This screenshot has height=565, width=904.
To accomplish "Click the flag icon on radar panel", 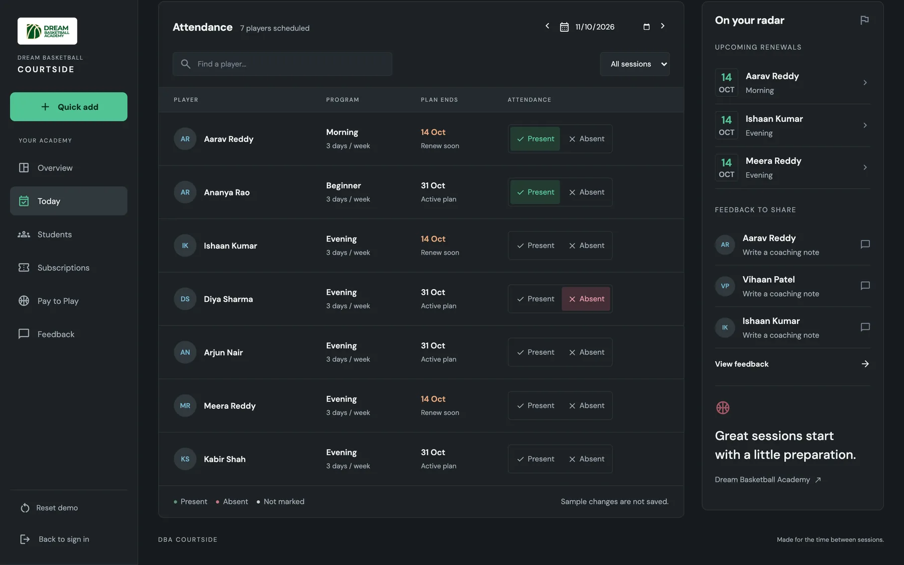I will [x=864, y=21].
